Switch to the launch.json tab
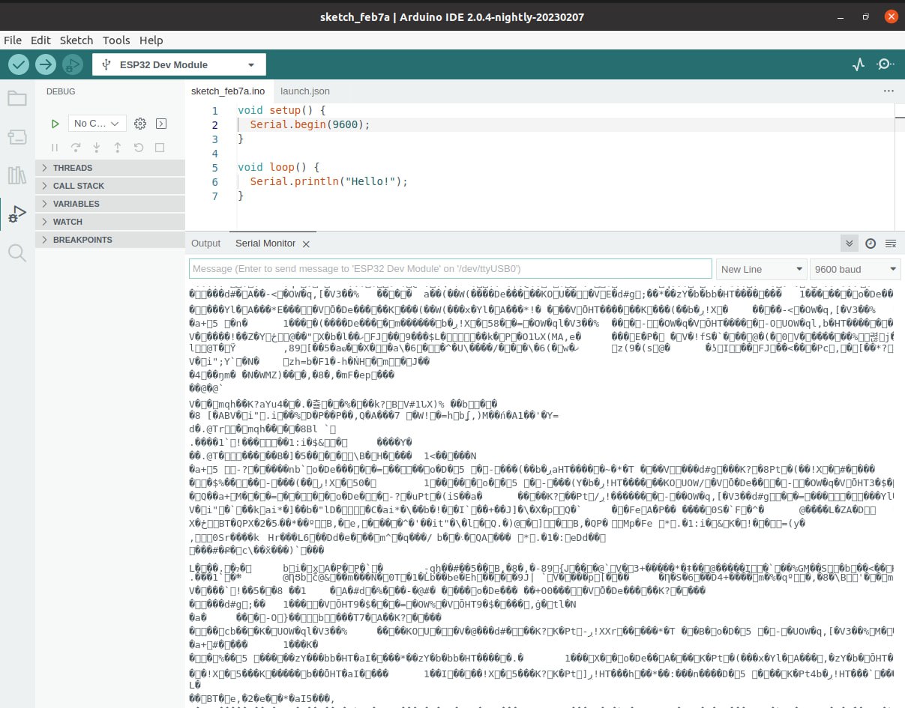 [305, 91]
